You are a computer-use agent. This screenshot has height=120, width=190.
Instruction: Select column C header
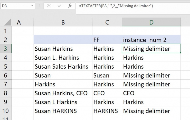point(107,22)
